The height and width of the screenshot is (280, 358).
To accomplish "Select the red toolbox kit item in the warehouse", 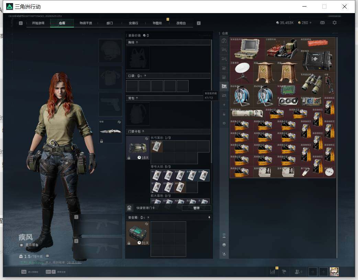I will tap(282, 49).
